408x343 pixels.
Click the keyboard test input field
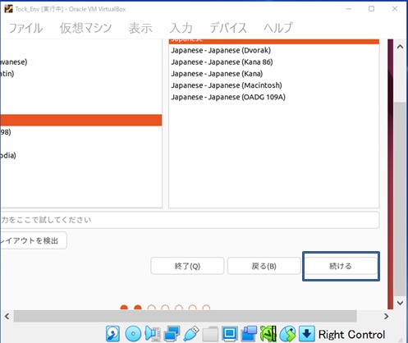pyautogui.click(x=190, y=220)
